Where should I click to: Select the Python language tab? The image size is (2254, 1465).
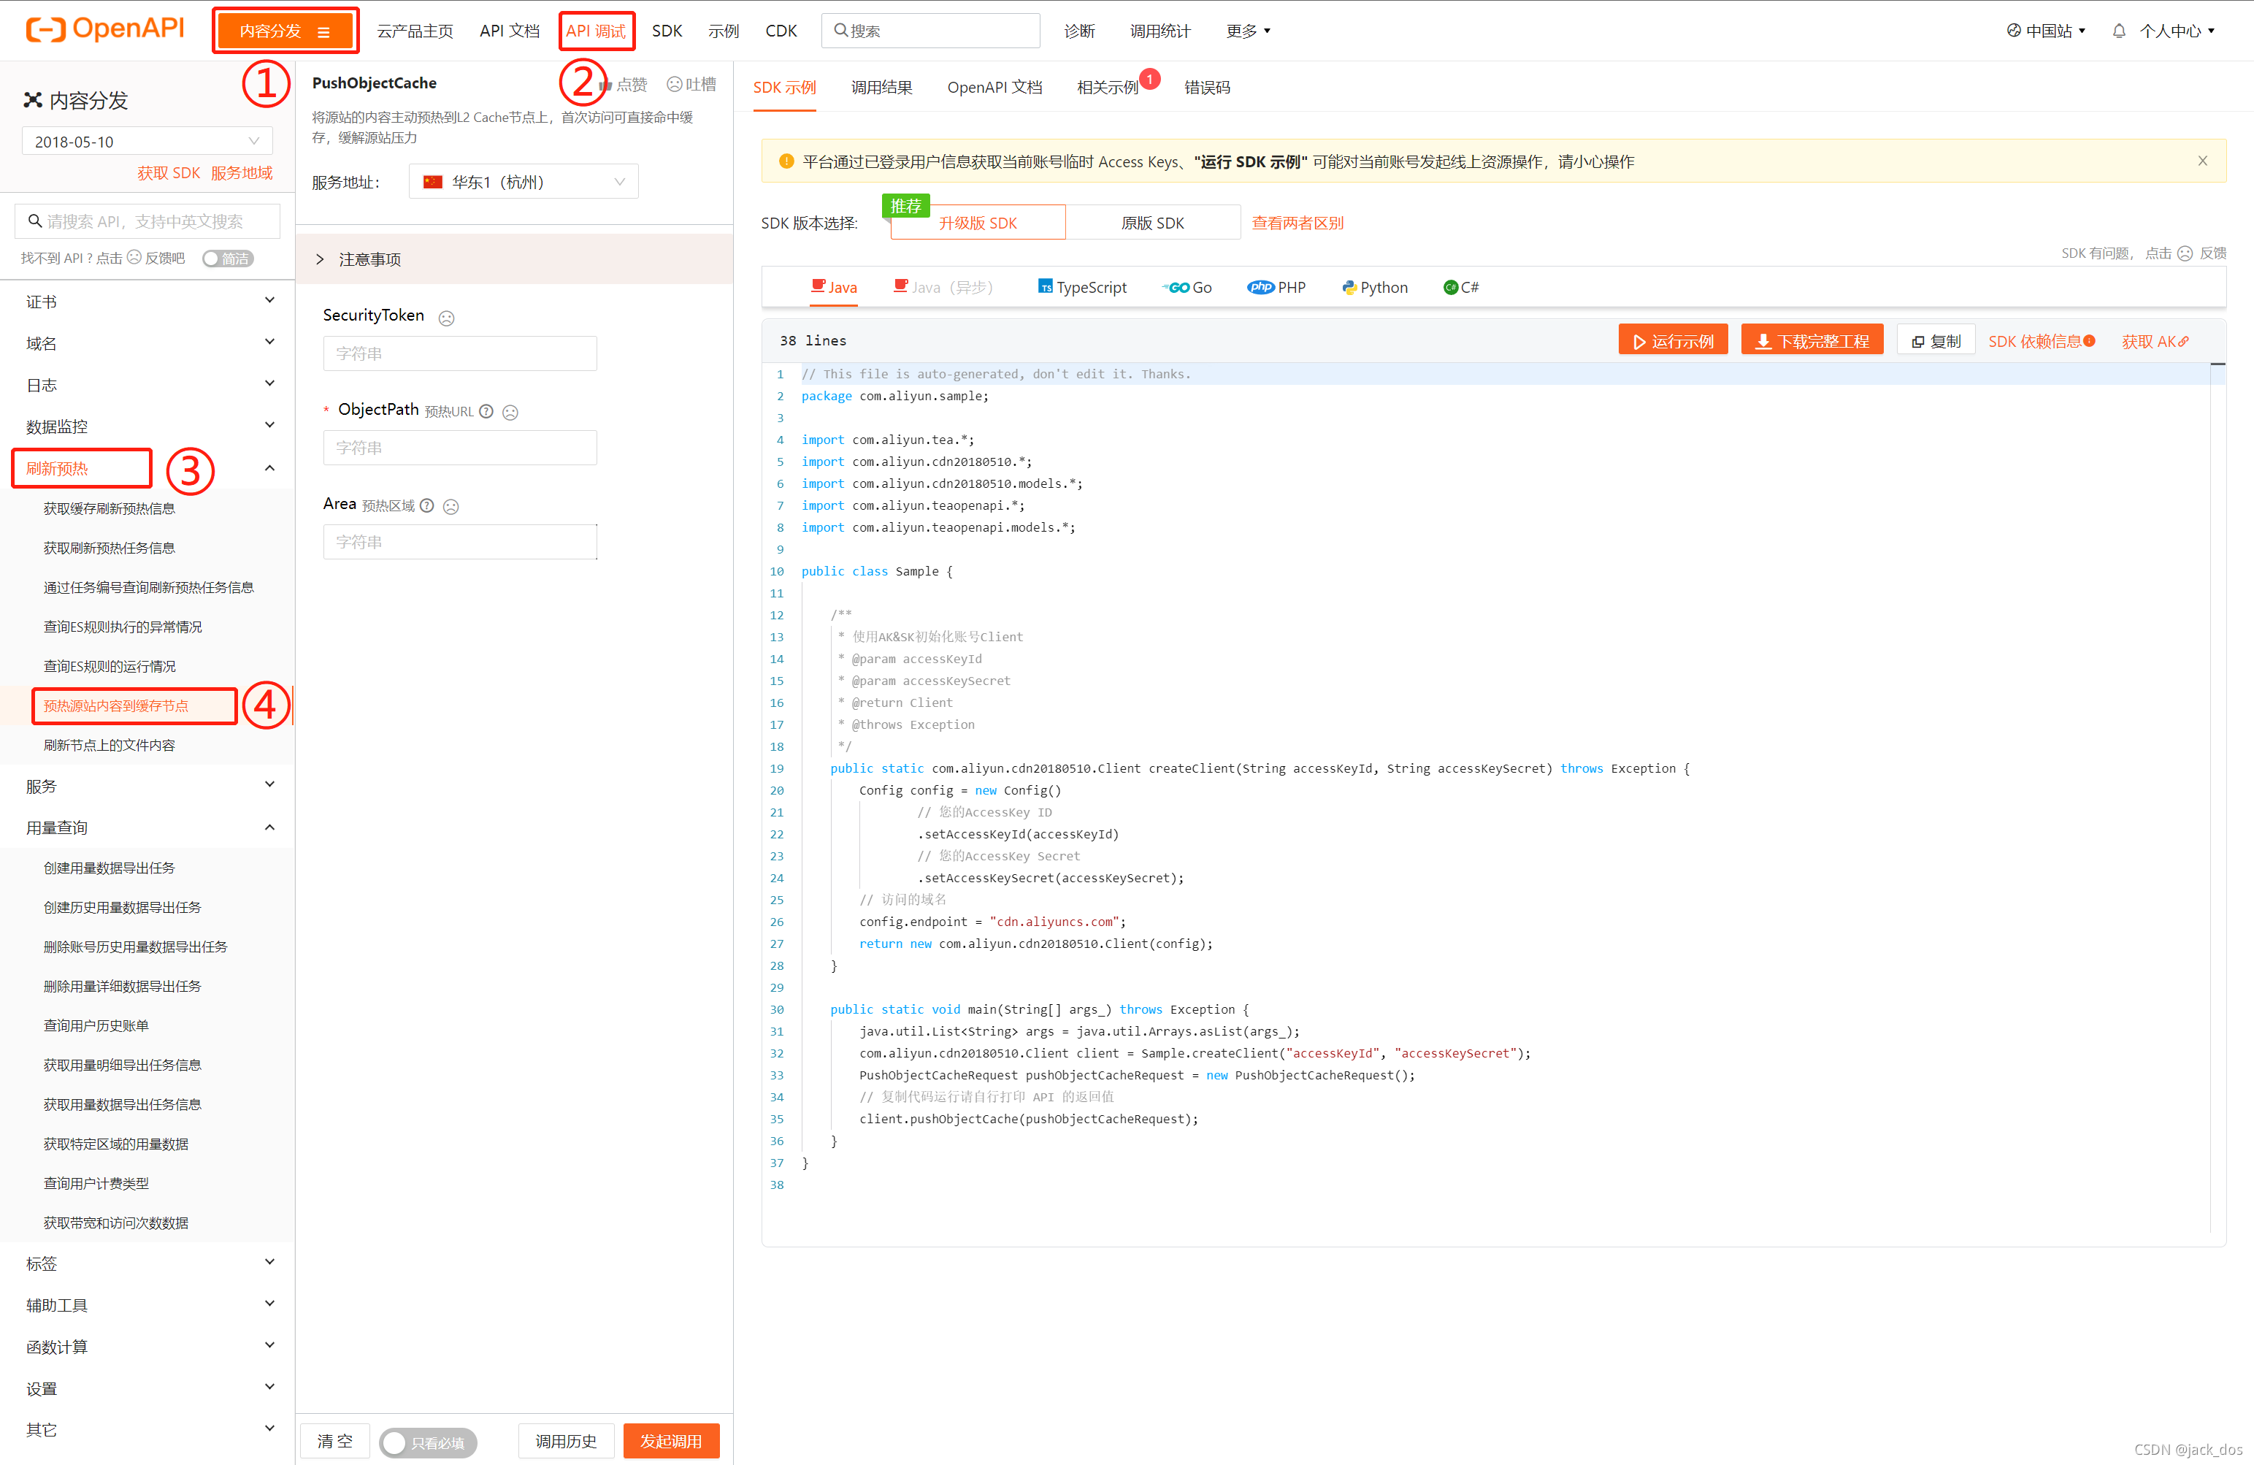tap(1374, 287)
